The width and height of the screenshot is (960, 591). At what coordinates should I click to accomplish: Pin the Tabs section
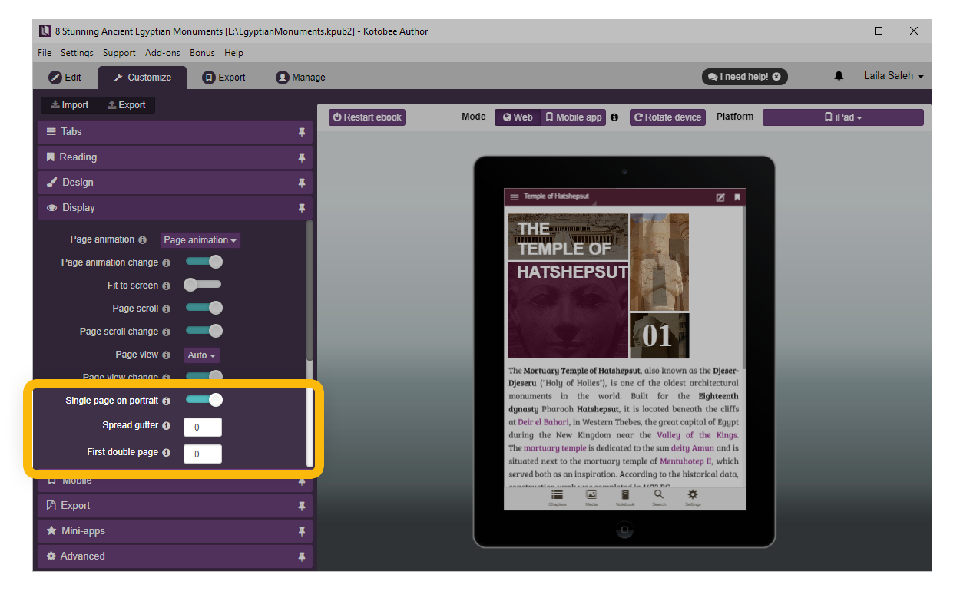tap(302, 132)
